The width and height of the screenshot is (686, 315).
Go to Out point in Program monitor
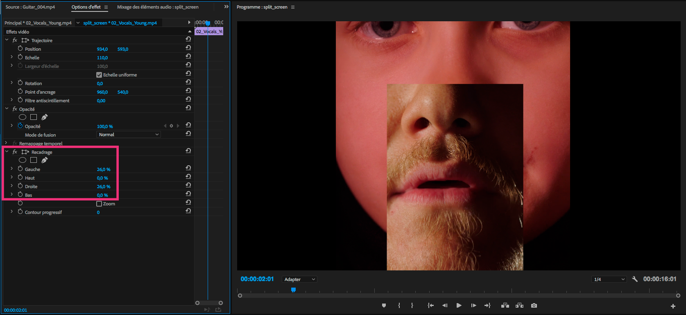coord(487,306)
